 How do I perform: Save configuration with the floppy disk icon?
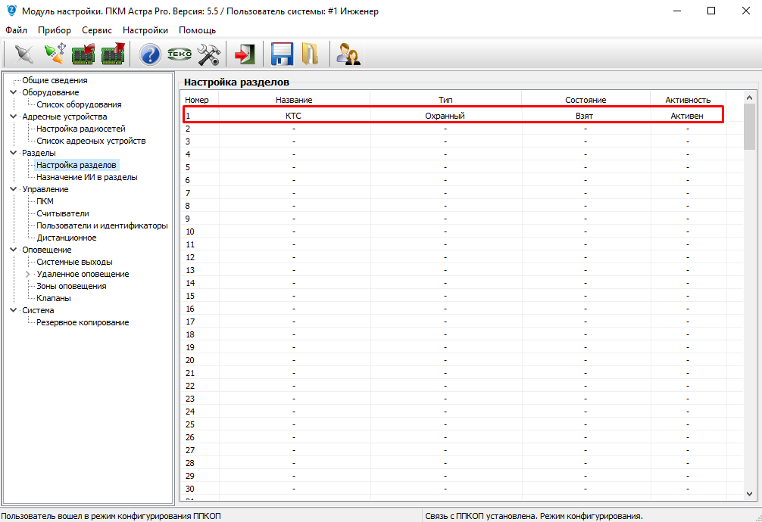(x=282, y=54)
